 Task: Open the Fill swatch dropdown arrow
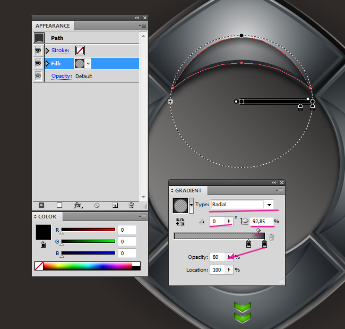pyautogui.click(x=88, y=63)
